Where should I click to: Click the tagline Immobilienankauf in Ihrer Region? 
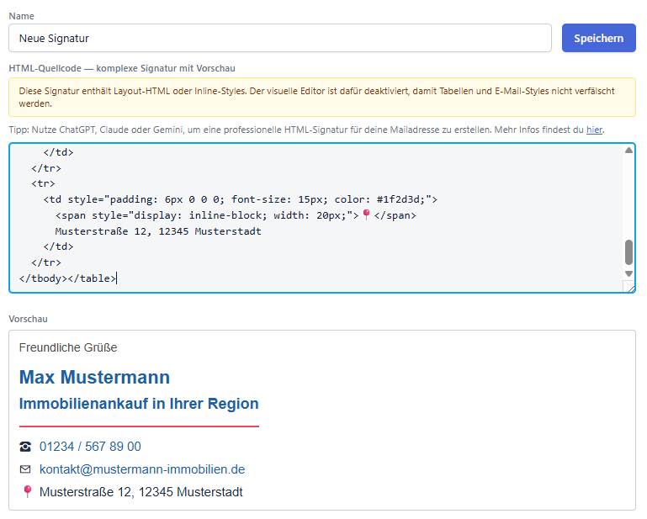click(x=139, y=404)
